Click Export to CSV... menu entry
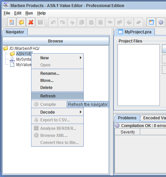Screen dimensions: 166x177 (x=57, y=120)
